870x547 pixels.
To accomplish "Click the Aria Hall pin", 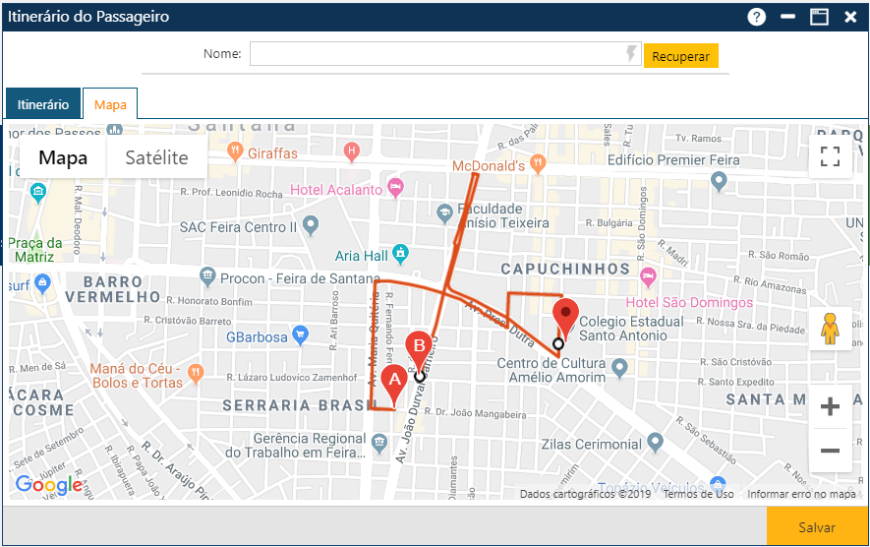I will (x=400, y=253).
